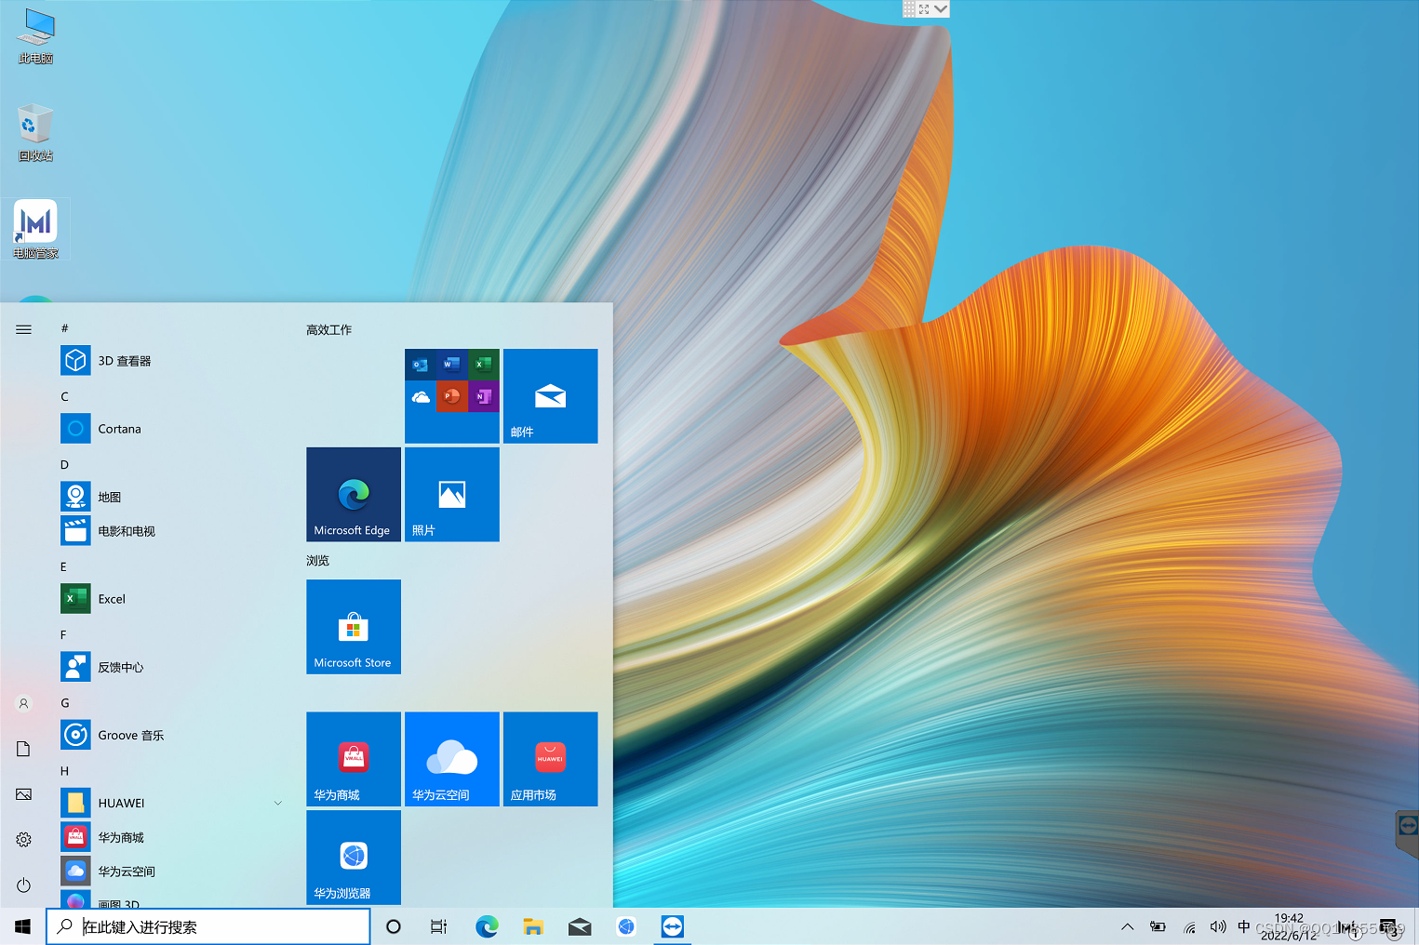Switch to TeamViewer on the taskbar
Viewport: 1419px width, 945px height.
pyautogui.click(x=673, y=926)
